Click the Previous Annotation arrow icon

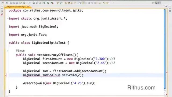[x=100, y=3]
